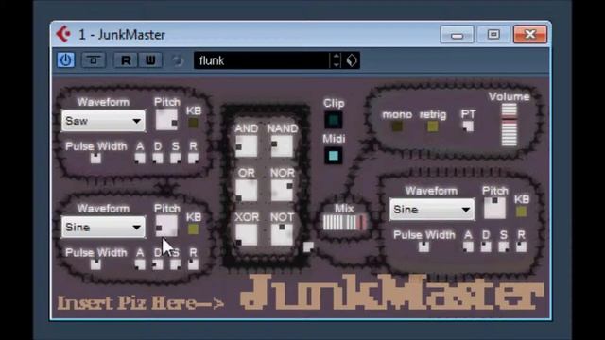The image size is (605, 340).
Task: Click Decay D control of right oscillator
Action: [486, 246]
